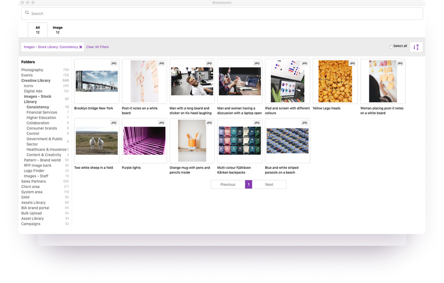Viewport: 444px width, 283px height.
Task: Open the Asset Library folder
Action: (x=33, y=218)
